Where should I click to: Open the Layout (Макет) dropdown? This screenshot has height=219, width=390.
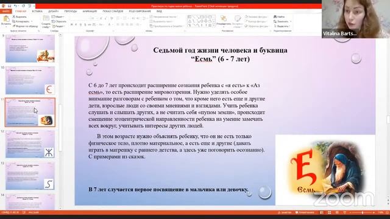coord(58,17)
